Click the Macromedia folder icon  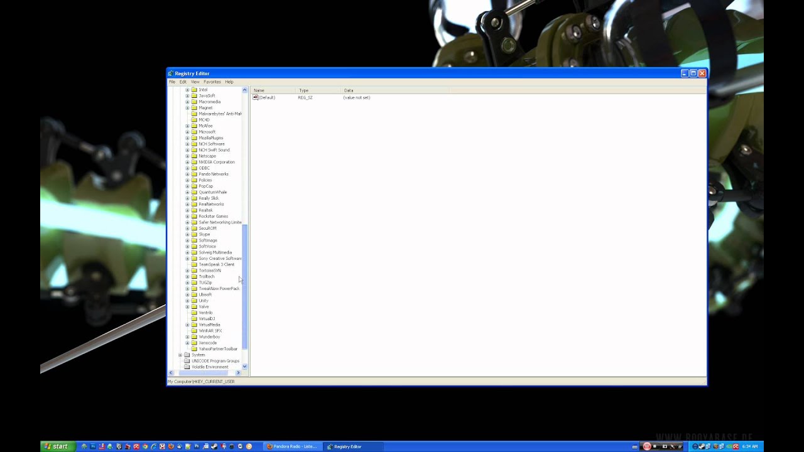pos(194,102)
